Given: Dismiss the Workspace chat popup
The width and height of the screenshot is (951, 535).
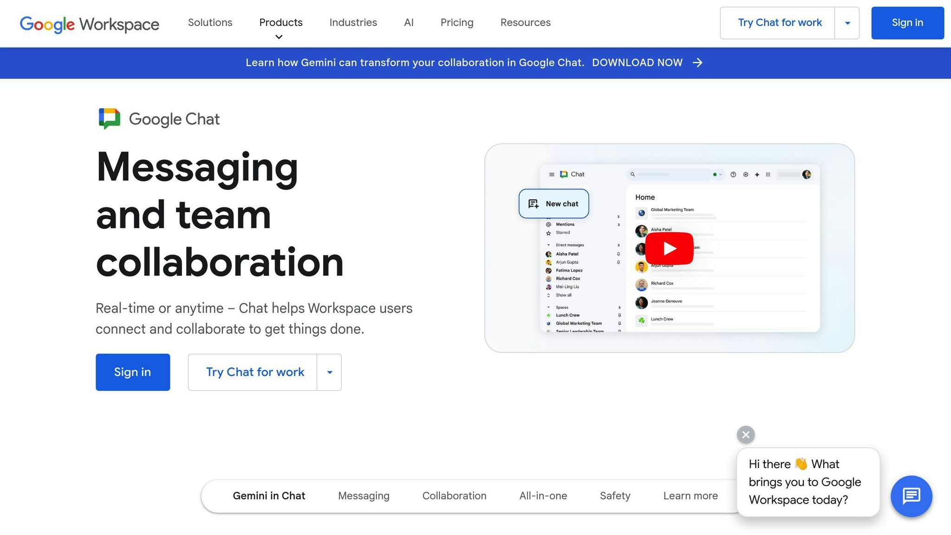Looking at the screenshot, I should (x=745, y=435).
